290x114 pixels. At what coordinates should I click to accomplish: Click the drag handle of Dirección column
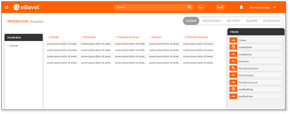pos(82,37)
